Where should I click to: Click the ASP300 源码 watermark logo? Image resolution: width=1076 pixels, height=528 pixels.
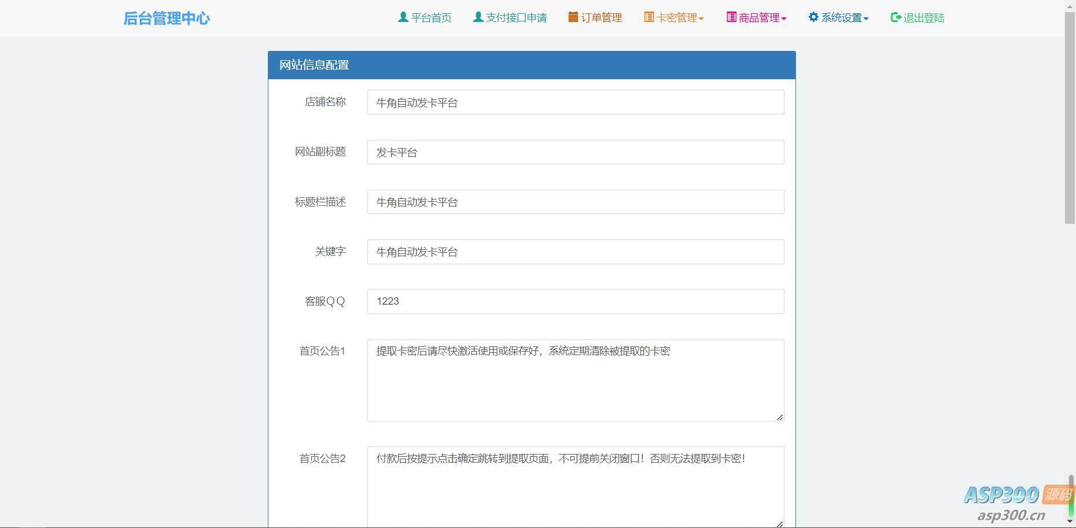(1018, 501)
